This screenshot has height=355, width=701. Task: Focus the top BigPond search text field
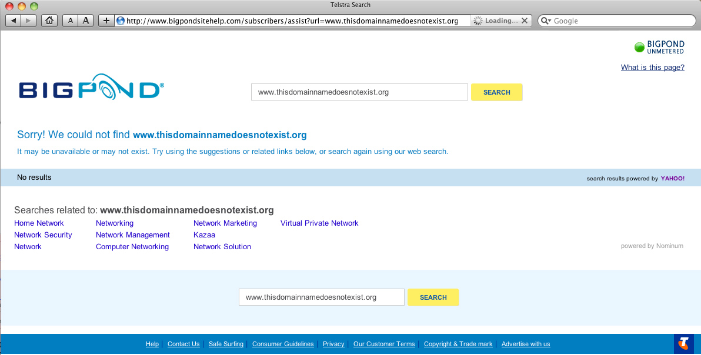(359, 92)
